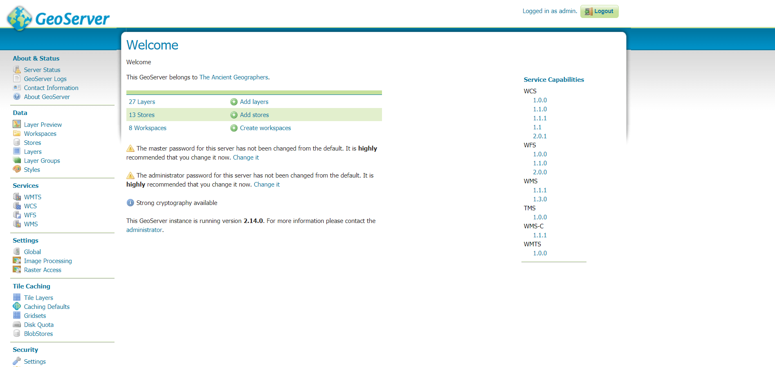Click the Security Settings wrench icon

click(x=17, y=361)
